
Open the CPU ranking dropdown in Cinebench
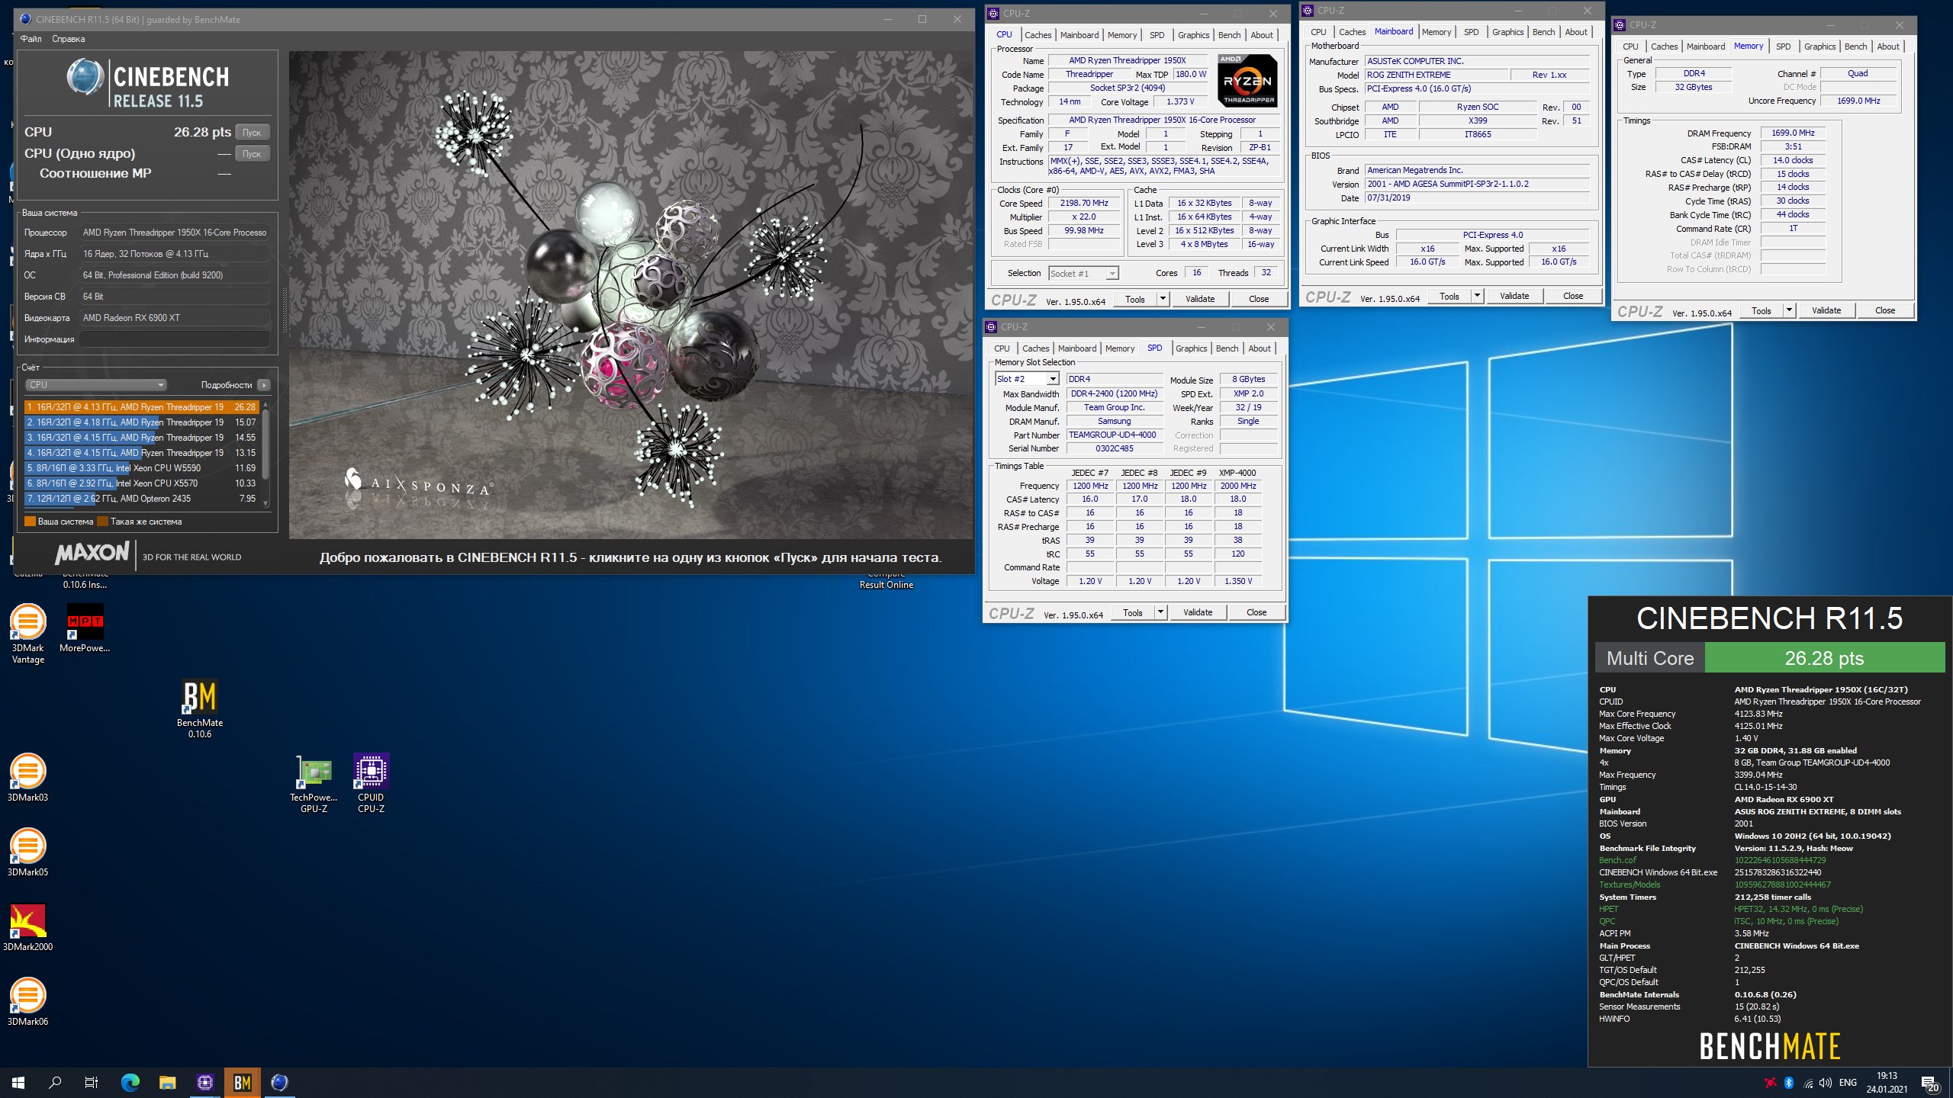95,385
